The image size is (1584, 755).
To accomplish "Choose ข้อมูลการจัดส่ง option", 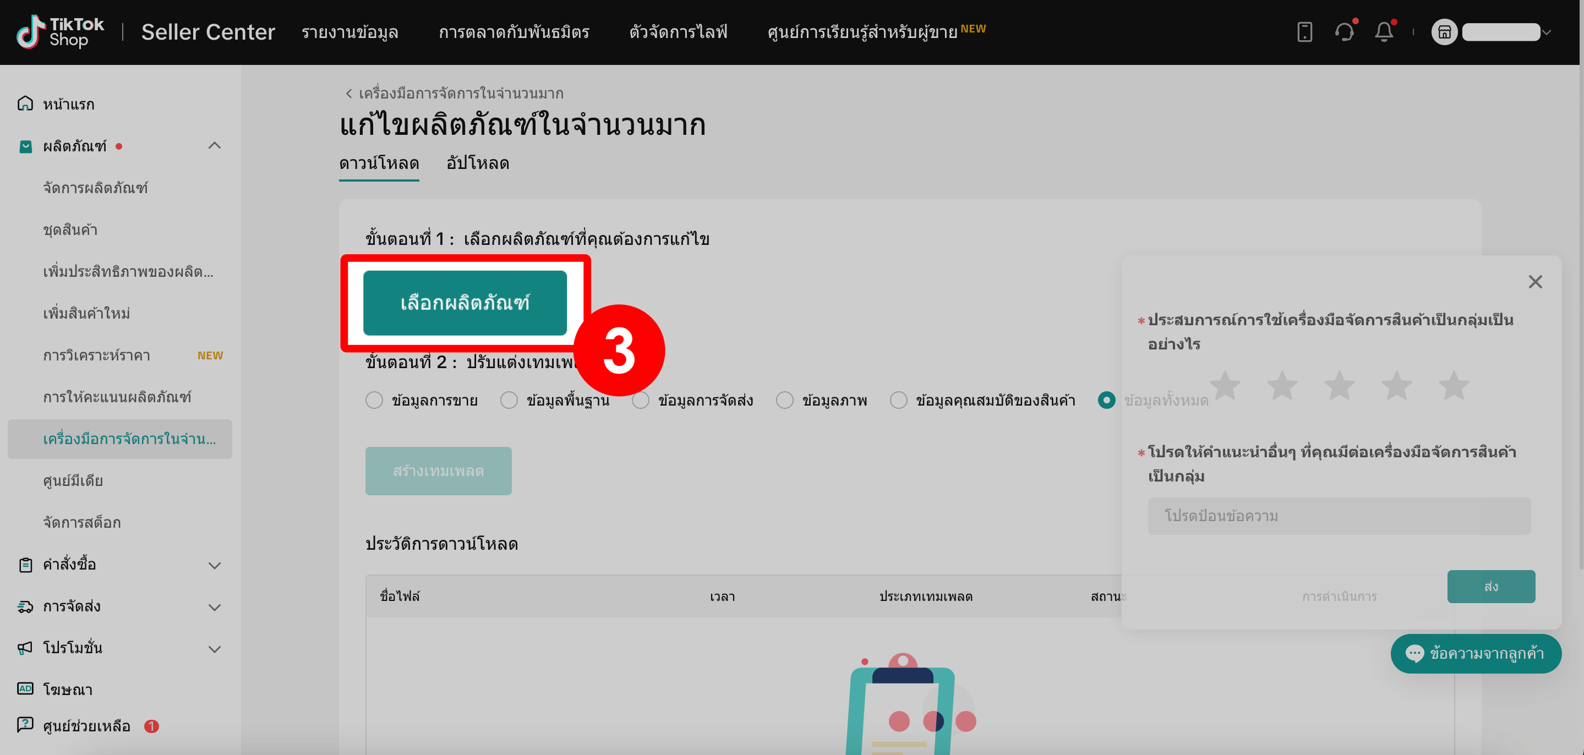I will click(x=640, y=400).
